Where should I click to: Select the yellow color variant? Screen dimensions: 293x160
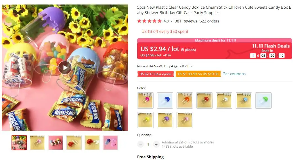pos(145,120)
